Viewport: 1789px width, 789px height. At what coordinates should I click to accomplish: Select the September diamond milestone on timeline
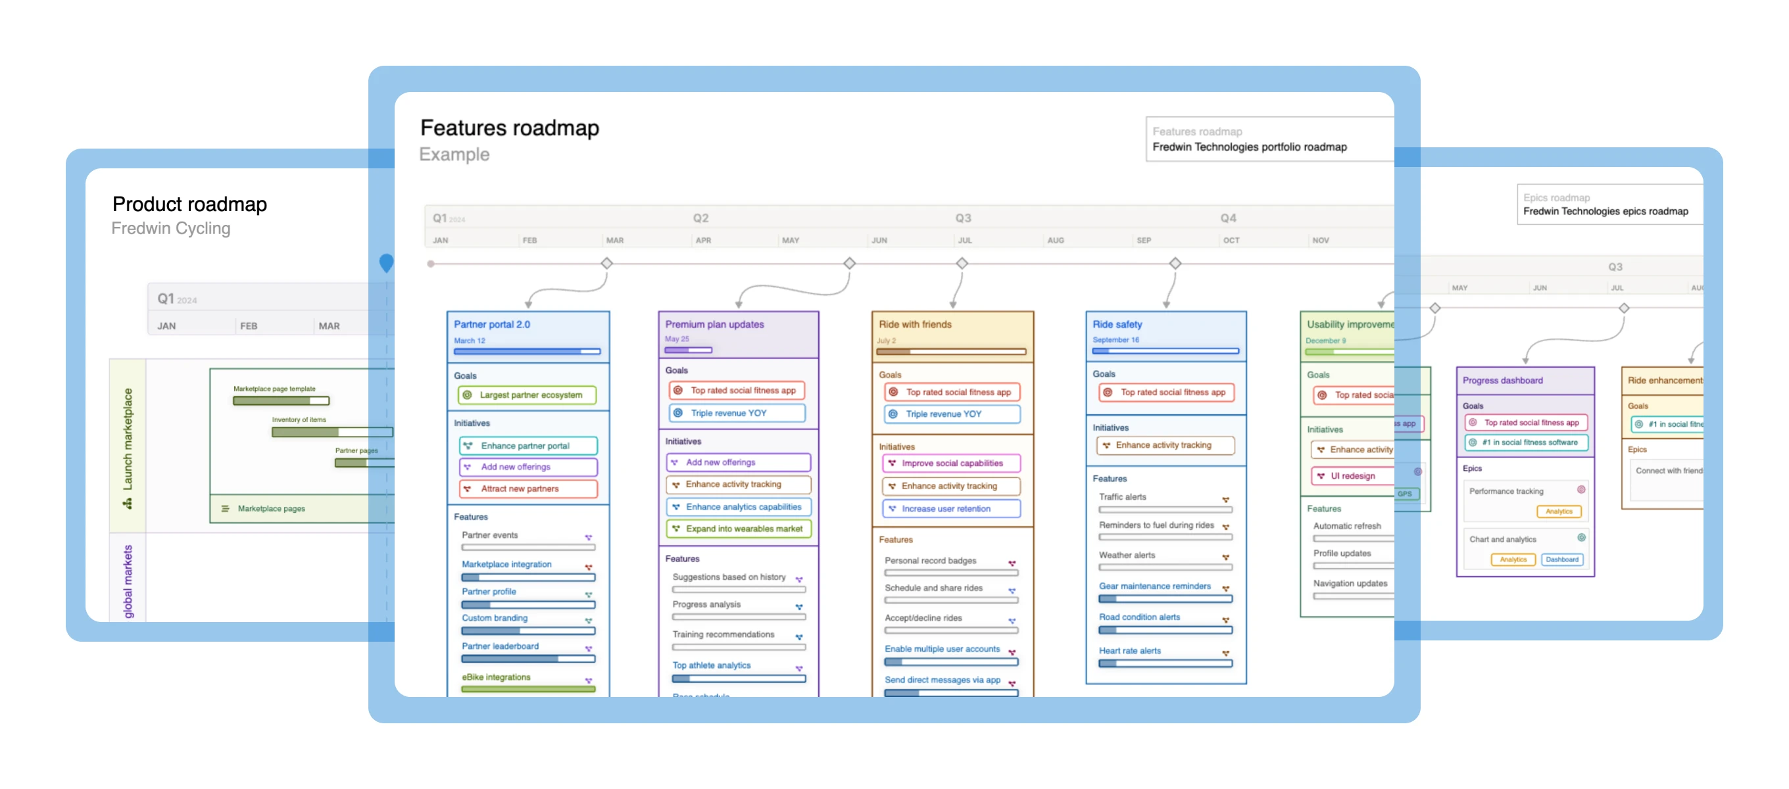tap(1175, 263)
